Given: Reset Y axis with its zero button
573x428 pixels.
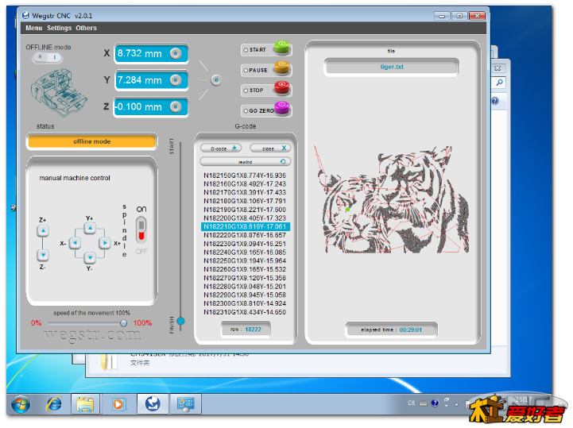Looking at the screenshot, I should tap(176, 80).
